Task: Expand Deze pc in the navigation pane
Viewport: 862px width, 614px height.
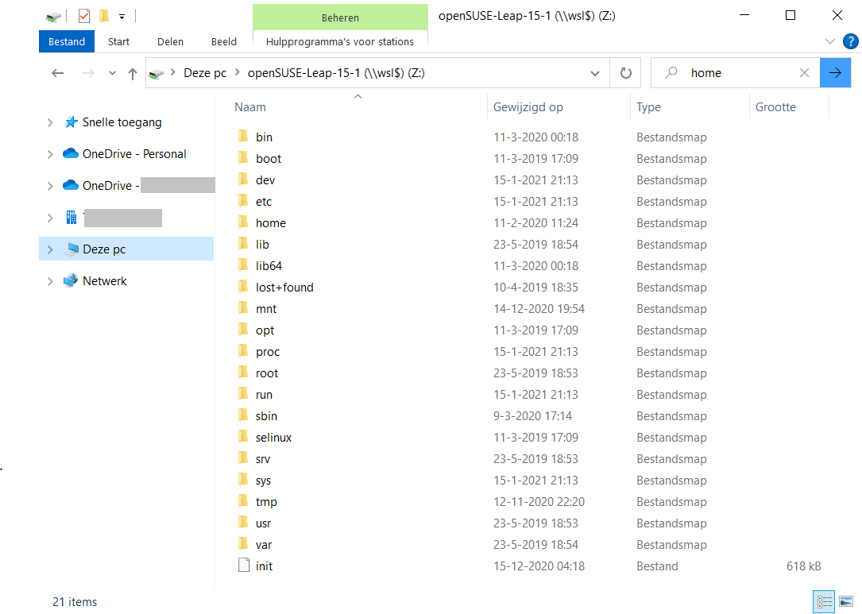Action: (x=49, y=249)
